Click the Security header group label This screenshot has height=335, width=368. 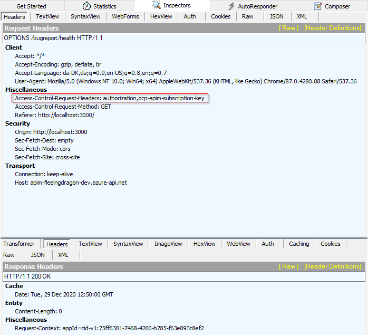click(17, 124)
